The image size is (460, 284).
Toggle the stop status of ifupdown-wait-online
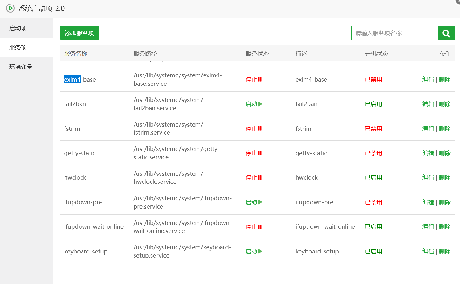(254, 227)
